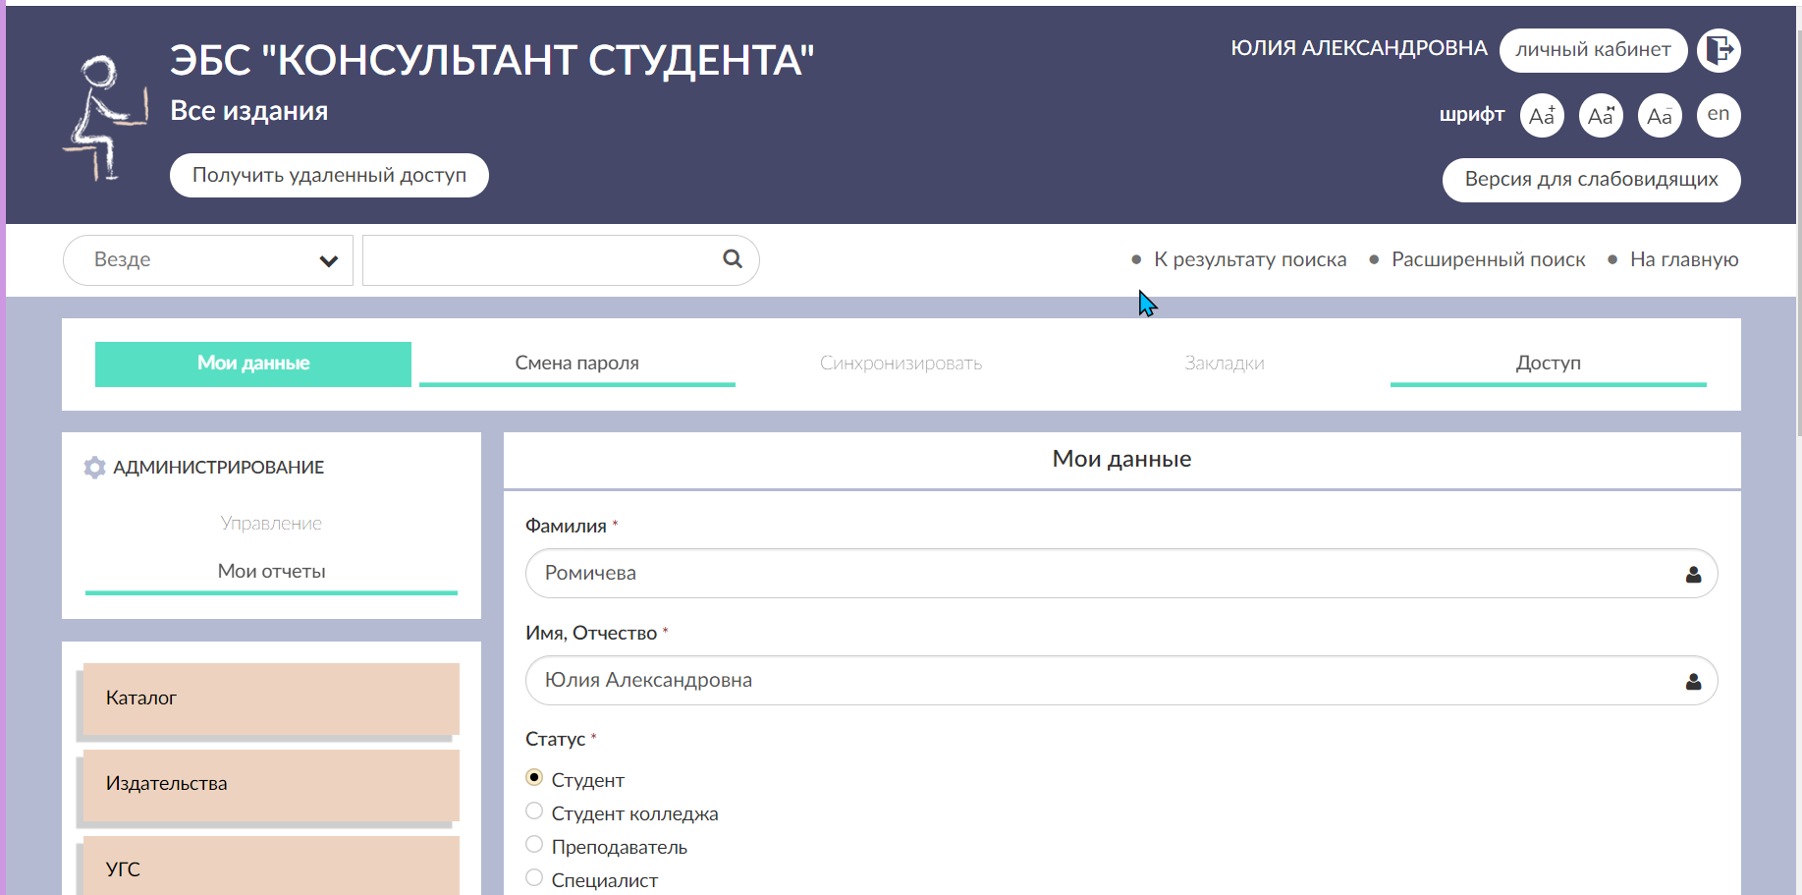
Task: Click the person icon in Имя, Отчество field
Action: tap(1693, 681)
